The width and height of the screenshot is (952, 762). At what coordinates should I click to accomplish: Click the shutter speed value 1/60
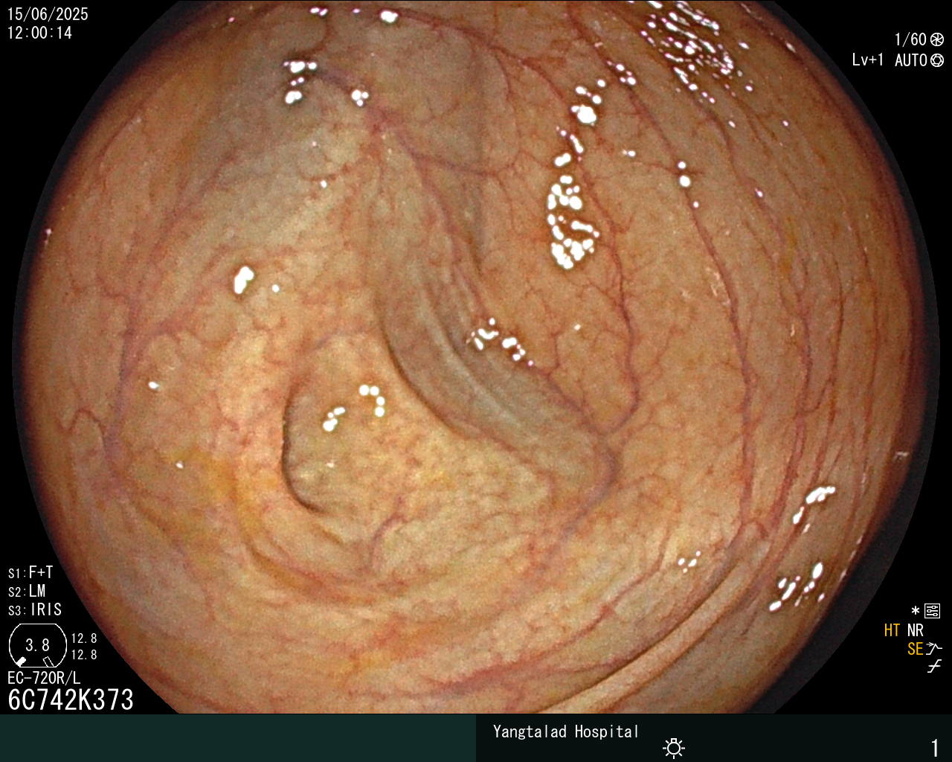[910, 40]
